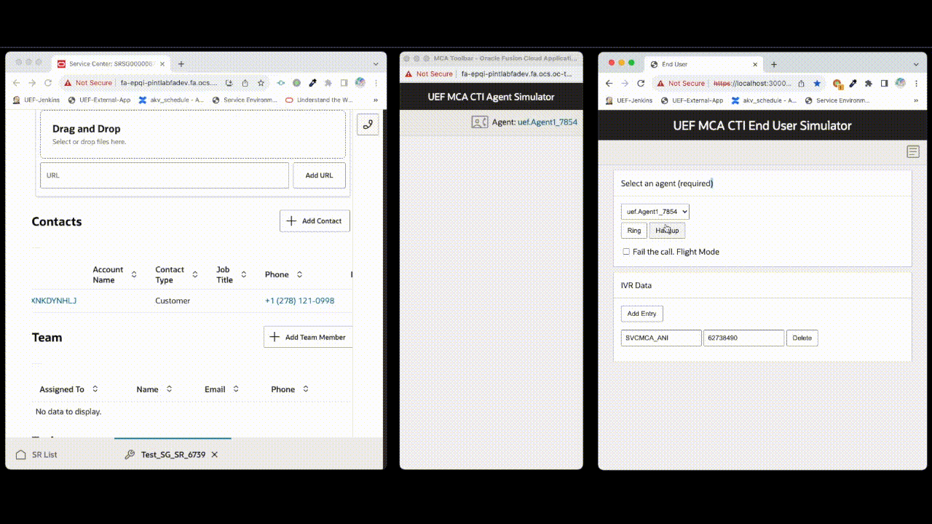Open the three-dot Chrome menu
This screenshot has width=932, height=524.
pos(916,84)
